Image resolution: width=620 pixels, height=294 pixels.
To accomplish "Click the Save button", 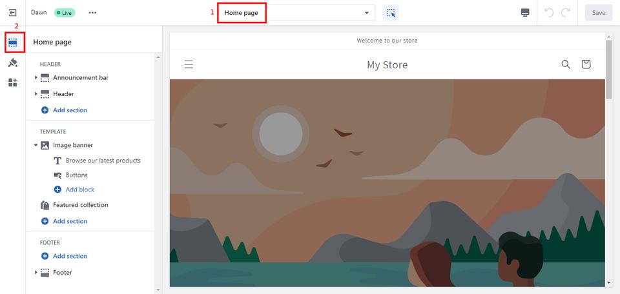I will pyautogui.click(x=599, y=13).
